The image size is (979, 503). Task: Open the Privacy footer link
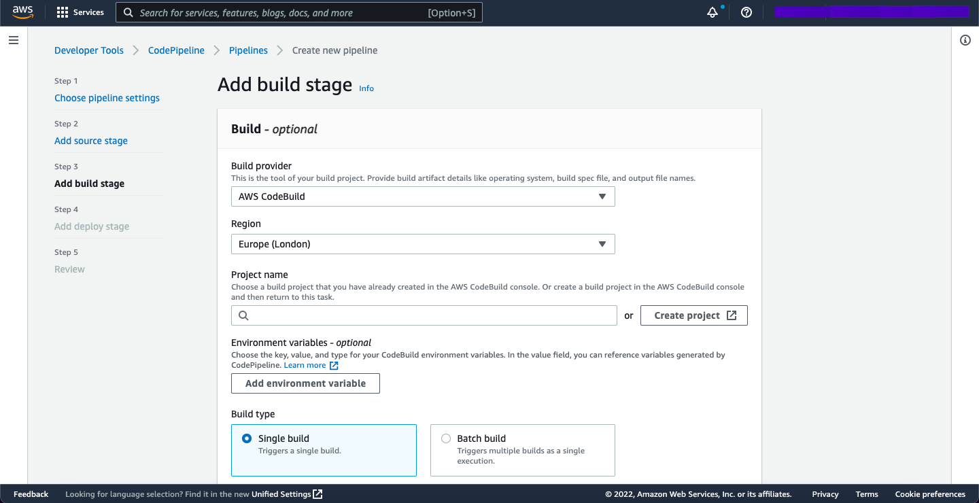pyautogui.click(x=825, y=494)
